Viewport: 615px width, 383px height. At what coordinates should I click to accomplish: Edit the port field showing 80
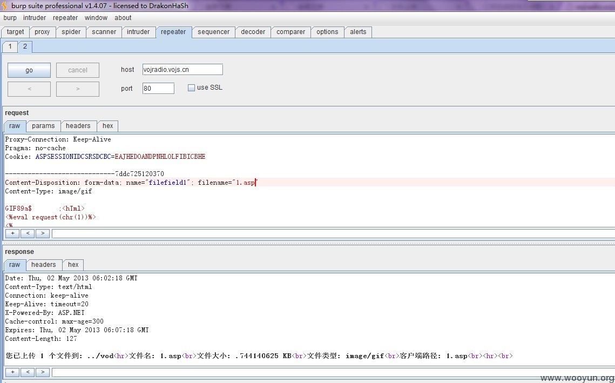158,88
